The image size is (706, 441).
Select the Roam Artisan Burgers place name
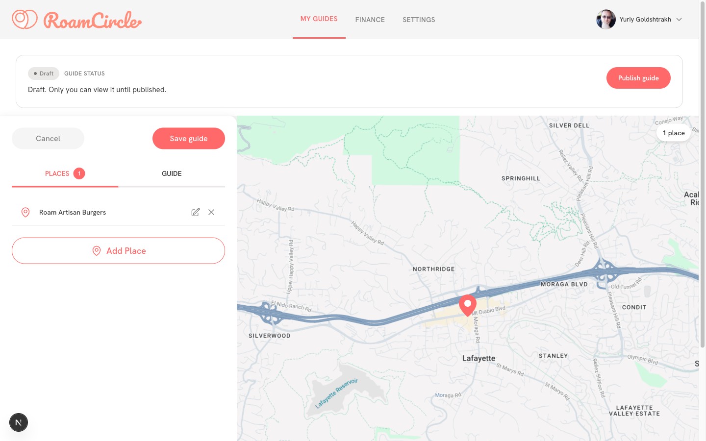click(x=73, y=212)
